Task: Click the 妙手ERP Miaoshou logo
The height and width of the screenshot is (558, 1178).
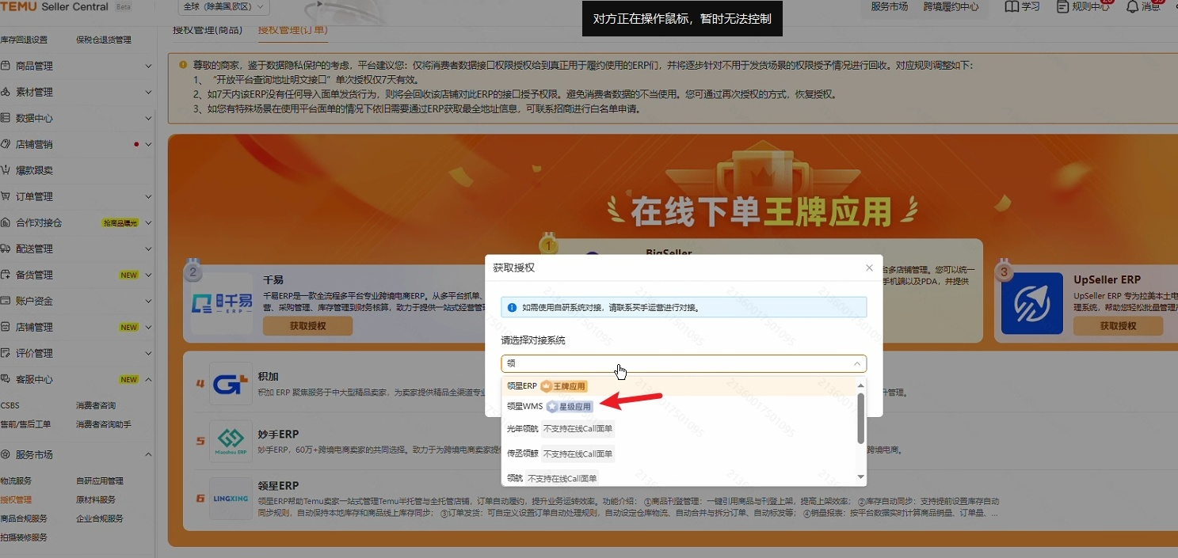Action: point(231,441)
